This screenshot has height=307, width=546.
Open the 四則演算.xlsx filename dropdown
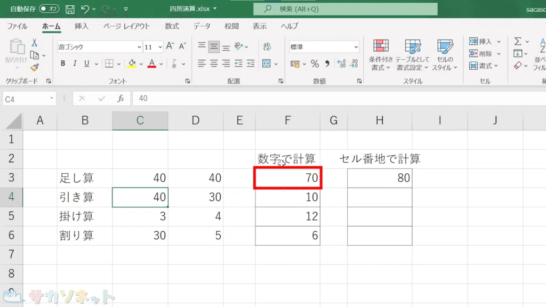[x=215, y=9]
